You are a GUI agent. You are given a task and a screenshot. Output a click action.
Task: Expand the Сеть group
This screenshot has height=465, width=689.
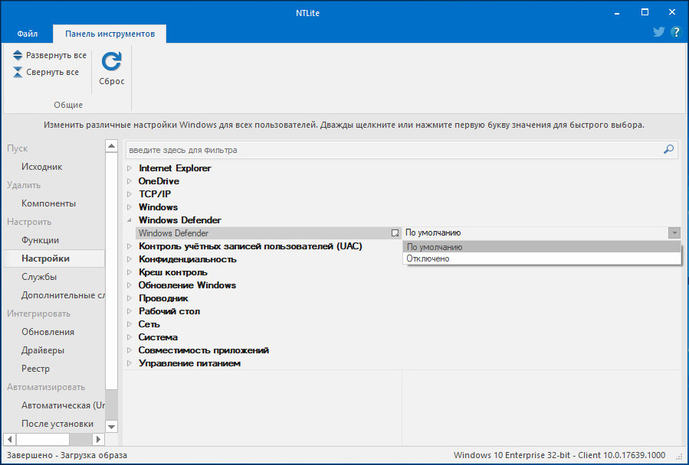(x=130, y=324)
